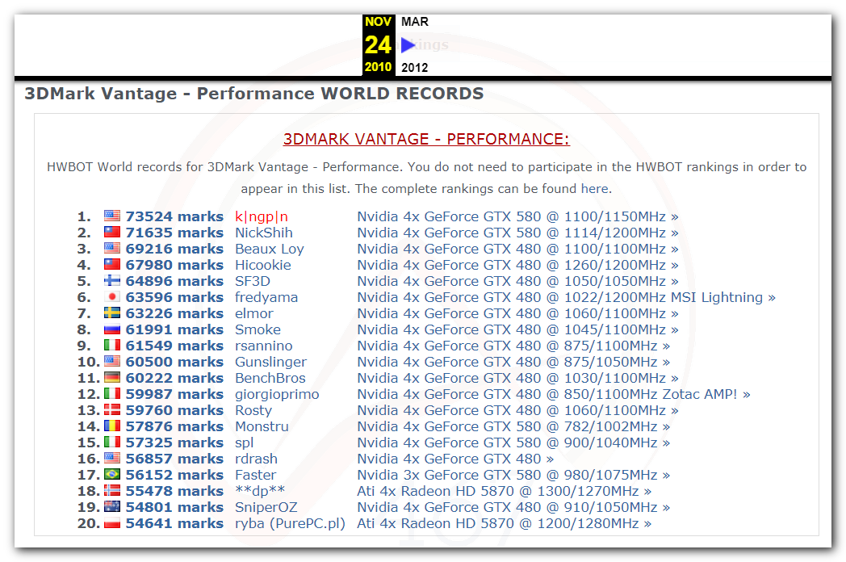Open elmor's profile link

click(253, 313)
